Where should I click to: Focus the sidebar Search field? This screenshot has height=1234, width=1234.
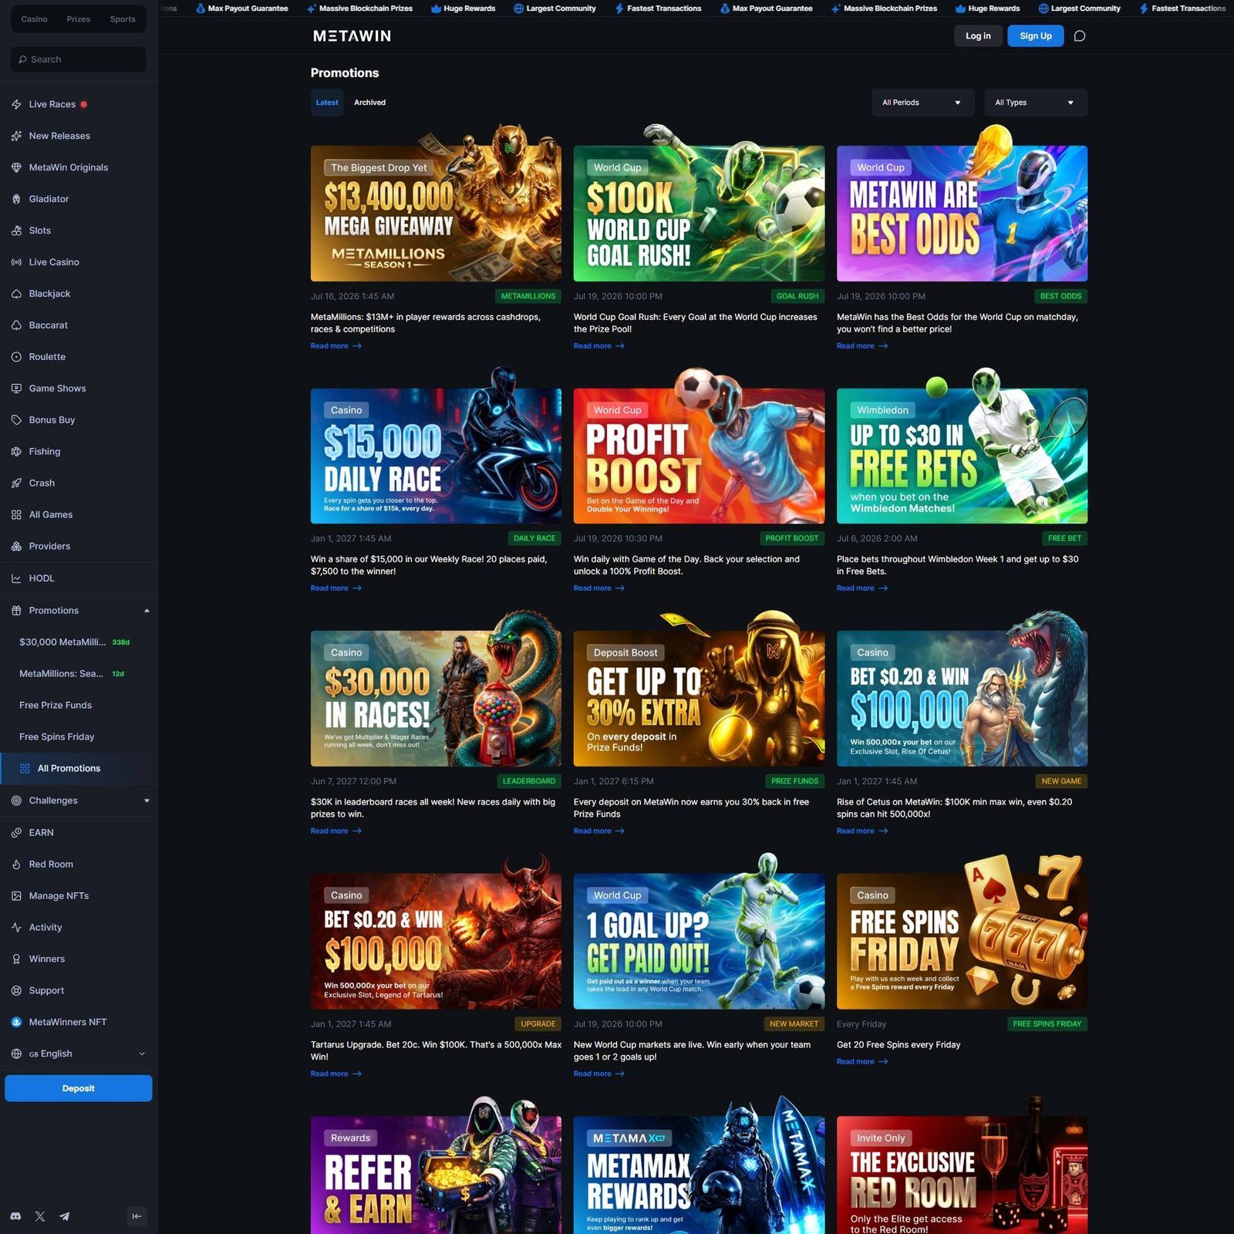point(79,59)
